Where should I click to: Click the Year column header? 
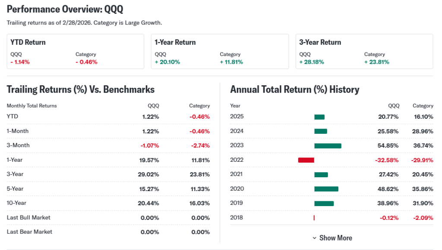tap(235, 106)
